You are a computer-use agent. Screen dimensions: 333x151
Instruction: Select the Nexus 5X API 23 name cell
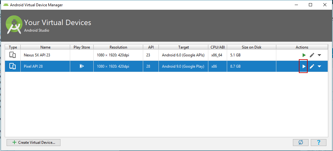pyautogui.click(x=45, y=55)
